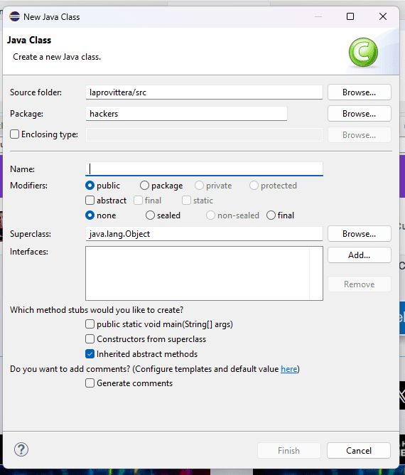Image resolution: width=405 pixels, height=475 pixels.
Task: Cancel the class creation dialog
Action: 359,450
